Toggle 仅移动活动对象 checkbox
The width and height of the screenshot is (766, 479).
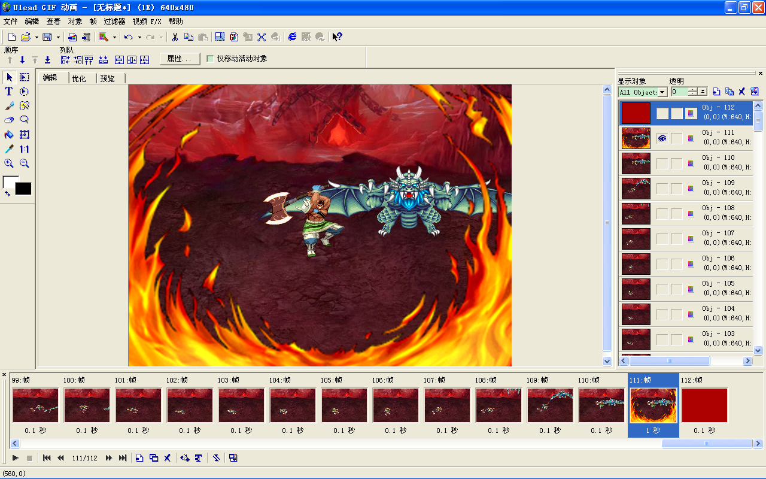click(210, 59)
